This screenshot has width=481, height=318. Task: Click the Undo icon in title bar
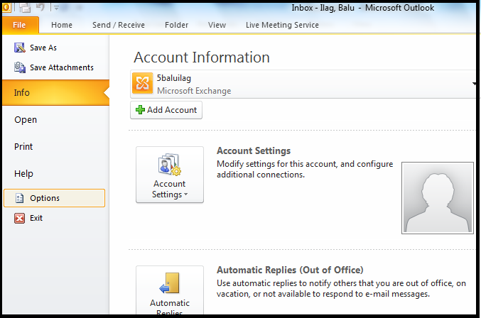pyautogui.click(x=40, y=8)
